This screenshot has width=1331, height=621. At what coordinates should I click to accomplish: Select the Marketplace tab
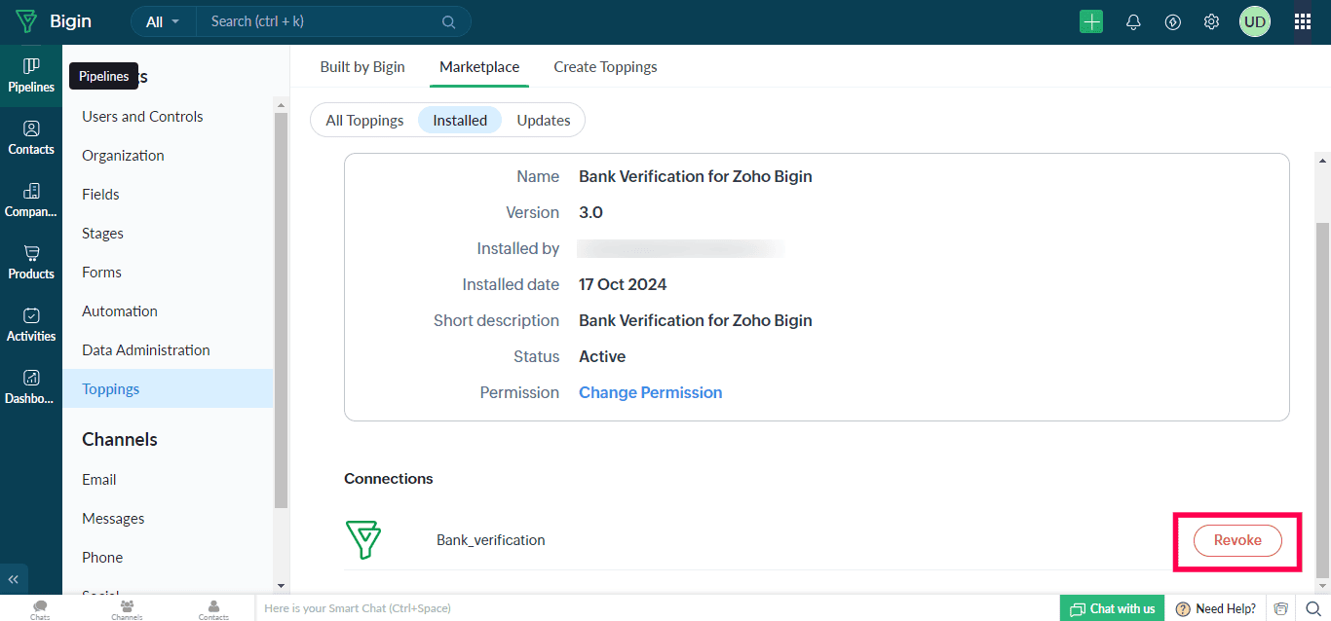point(479,67)
